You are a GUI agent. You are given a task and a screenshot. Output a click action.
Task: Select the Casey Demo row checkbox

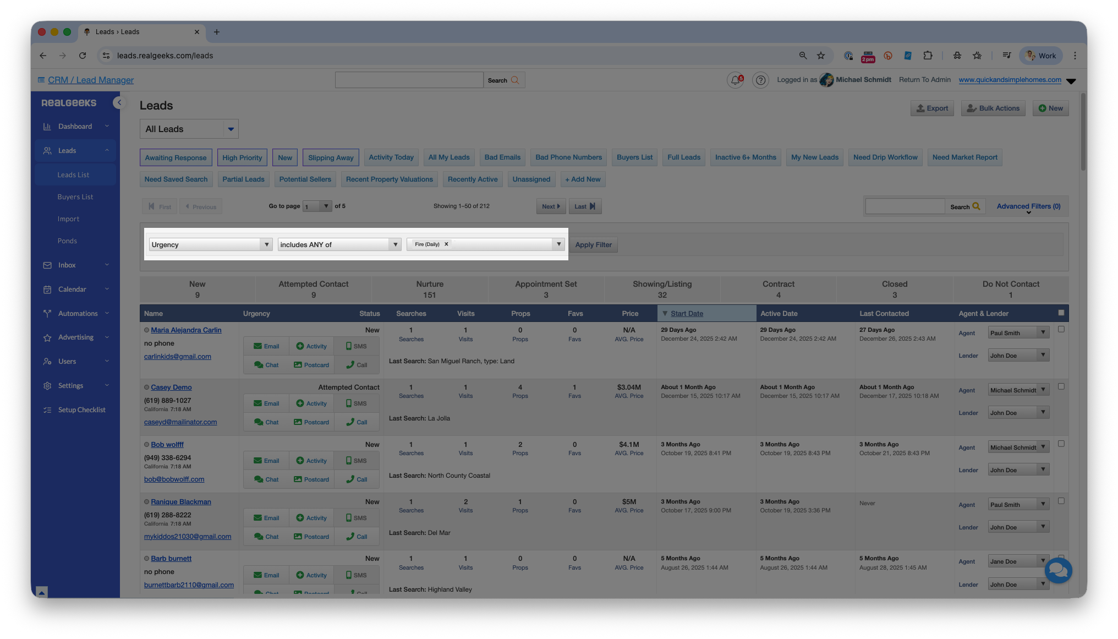1061,386
